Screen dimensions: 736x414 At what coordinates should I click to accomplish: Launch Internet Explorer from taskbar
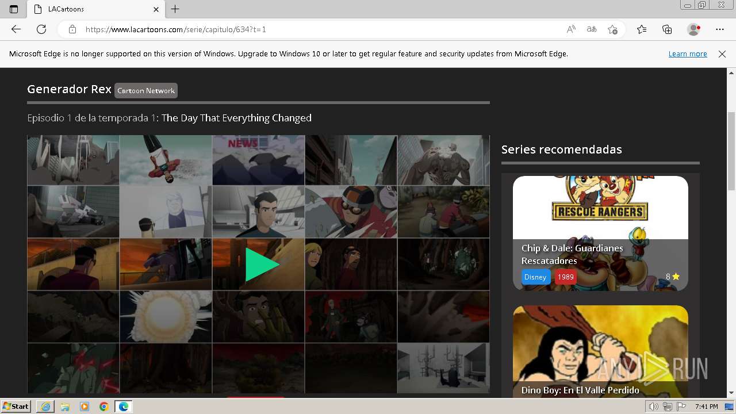tap(45, 407)
